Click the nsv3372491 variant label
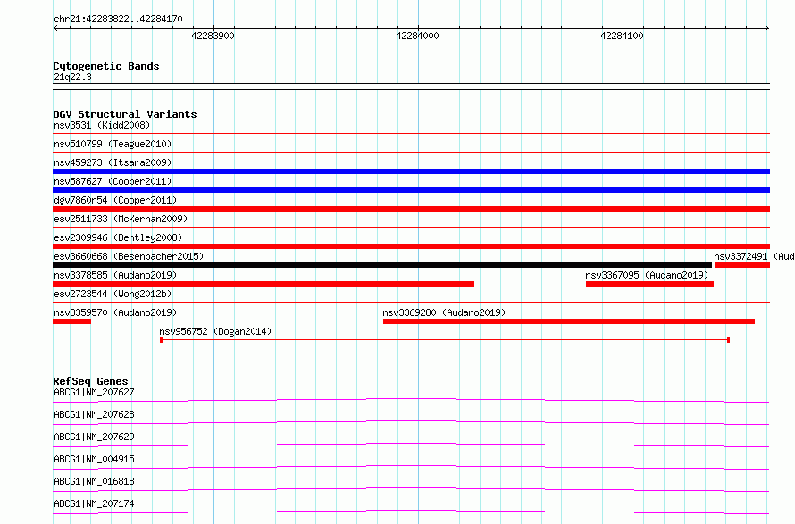795x524 pixels. pos(754,256)
